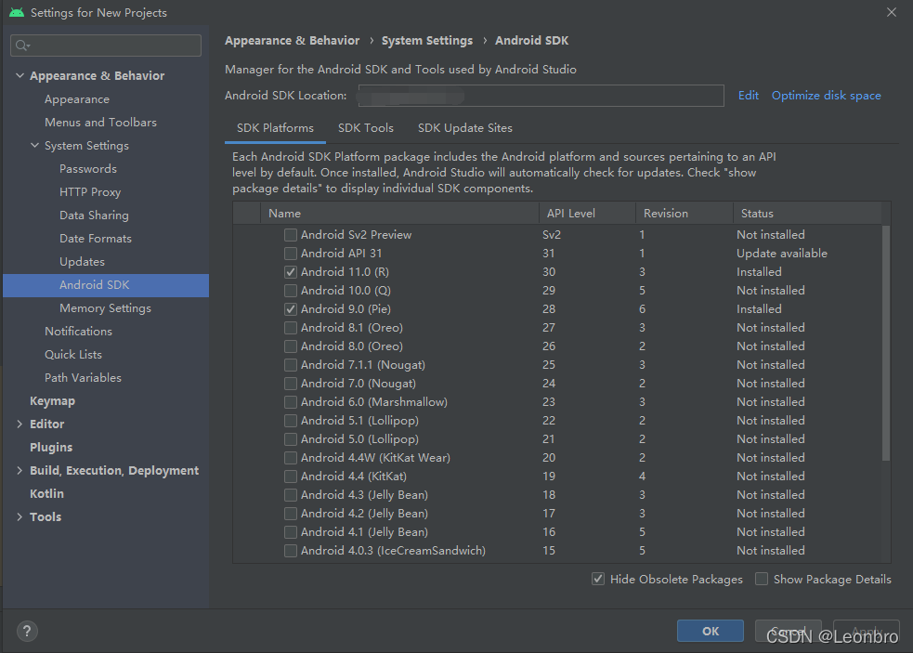Switch to the SDK Tools tab

click(x=366, y=128)
